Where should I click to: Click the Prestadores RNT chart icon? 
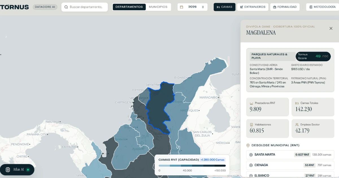(x=251, y=103)
